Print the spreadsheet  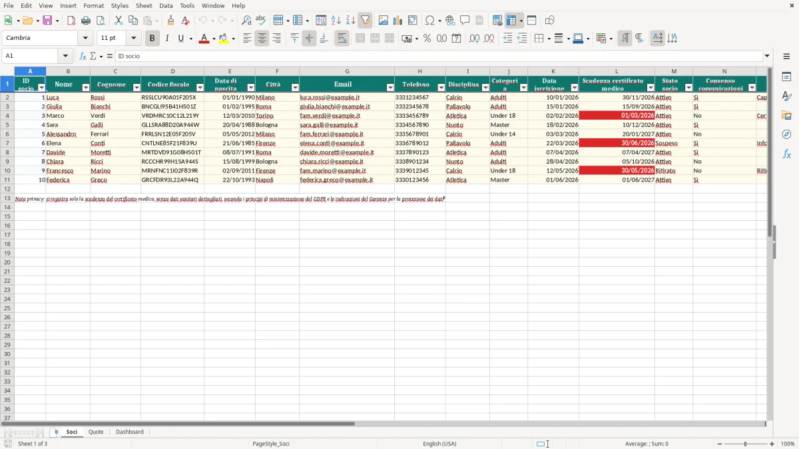[86, 21]
